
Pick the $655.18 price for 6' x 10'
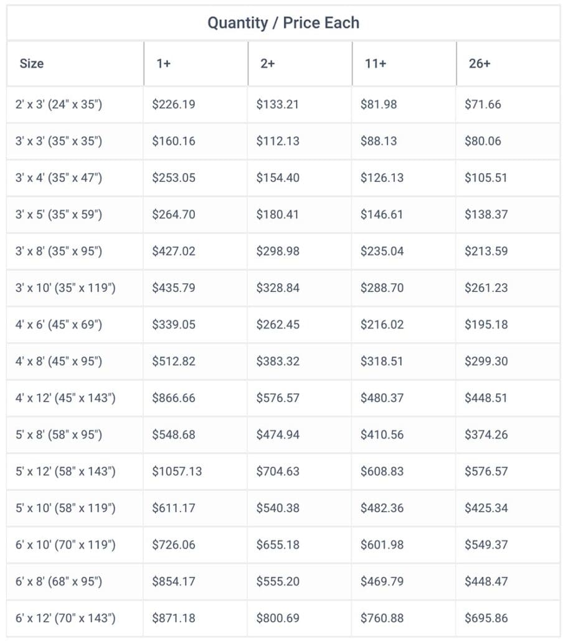[x=278, y=545]
